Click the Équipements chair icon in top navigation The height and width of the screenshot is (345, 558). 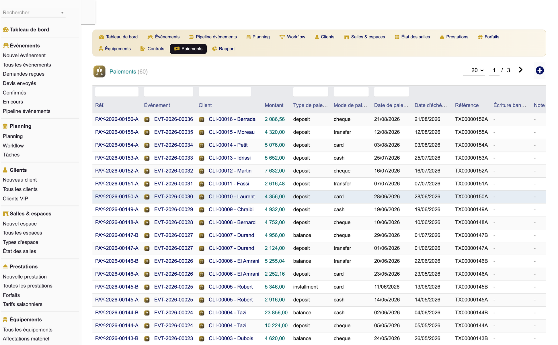point(101,49)
